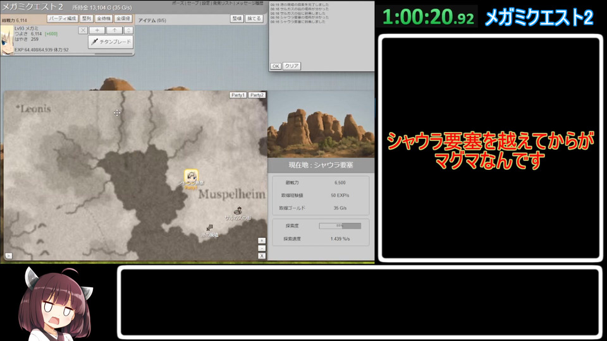Click the up-down reorder button for メガミ
607x341 pixels.
tap(128, 30)
